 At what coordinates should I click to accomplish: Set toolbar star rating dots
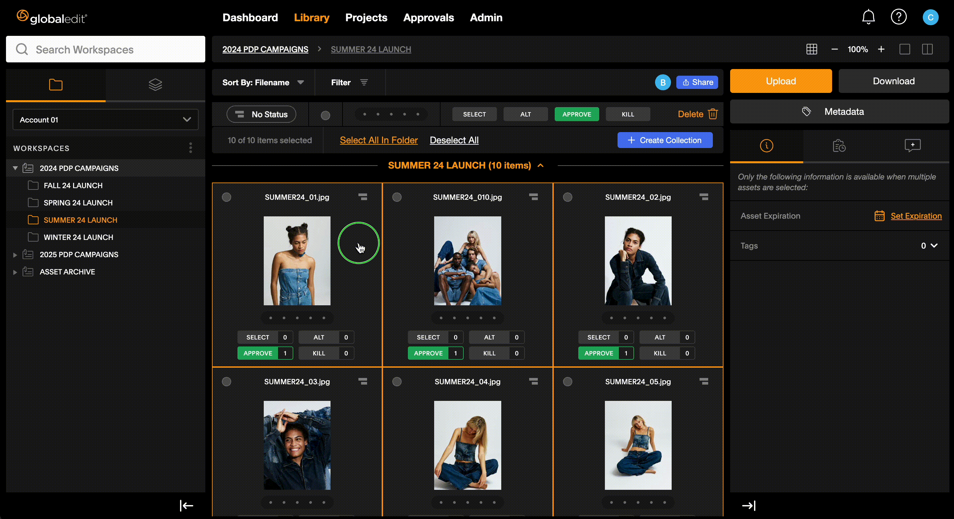tap(391, 114)
